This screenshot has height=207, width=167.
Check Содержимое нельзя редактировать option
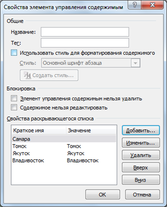pyautogui.click(x=14, y=107)
